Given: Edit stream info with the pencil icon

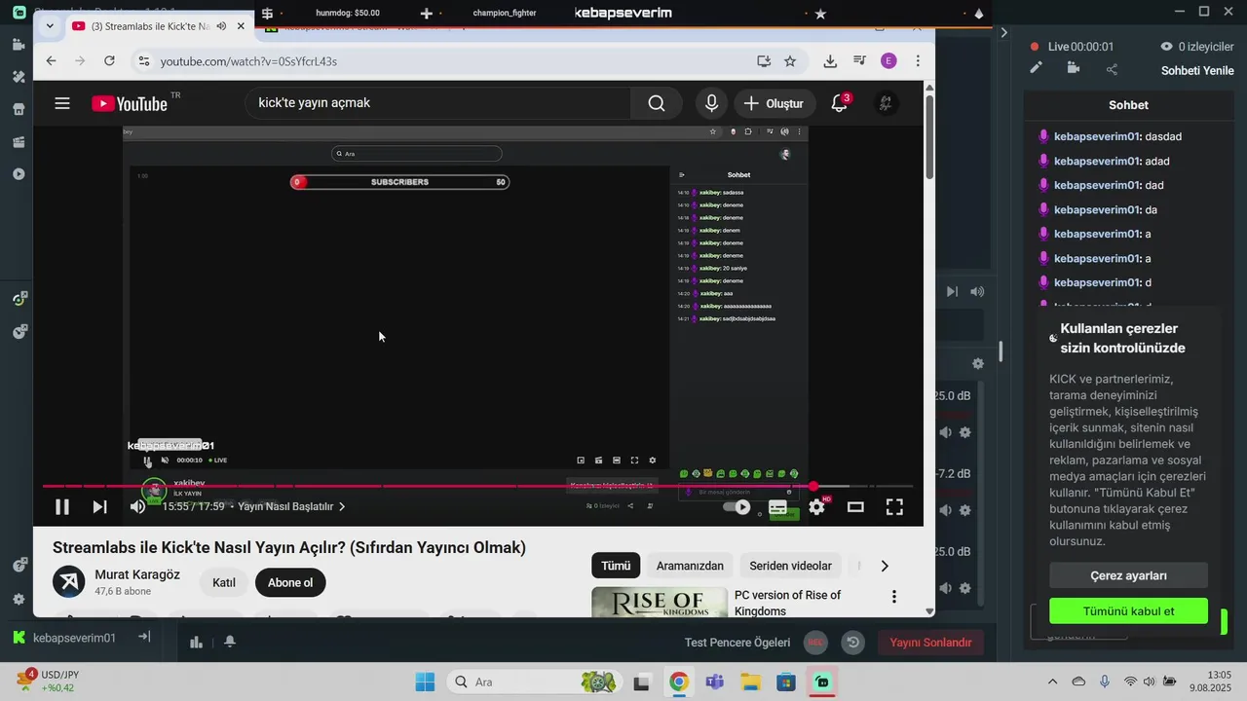Looking at the screenshot, I should [1037, 68].
